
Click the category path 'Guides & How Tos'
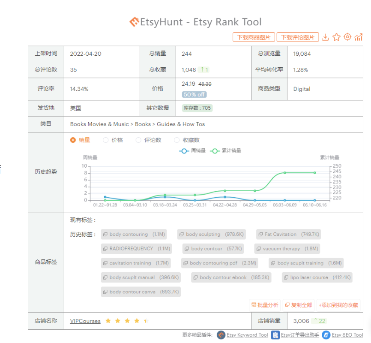click(x=181, y=124)
